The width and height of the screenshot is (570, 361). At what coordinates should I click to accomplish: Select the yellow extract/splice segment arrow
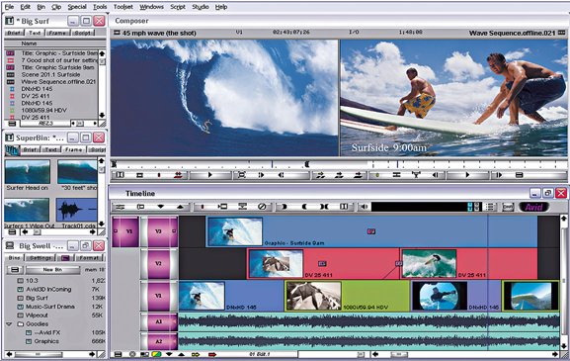pos(196,354)
